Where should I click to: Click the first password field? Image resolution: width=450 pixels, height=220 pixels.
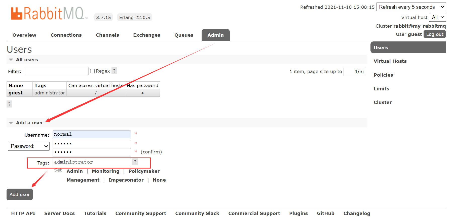92,144
